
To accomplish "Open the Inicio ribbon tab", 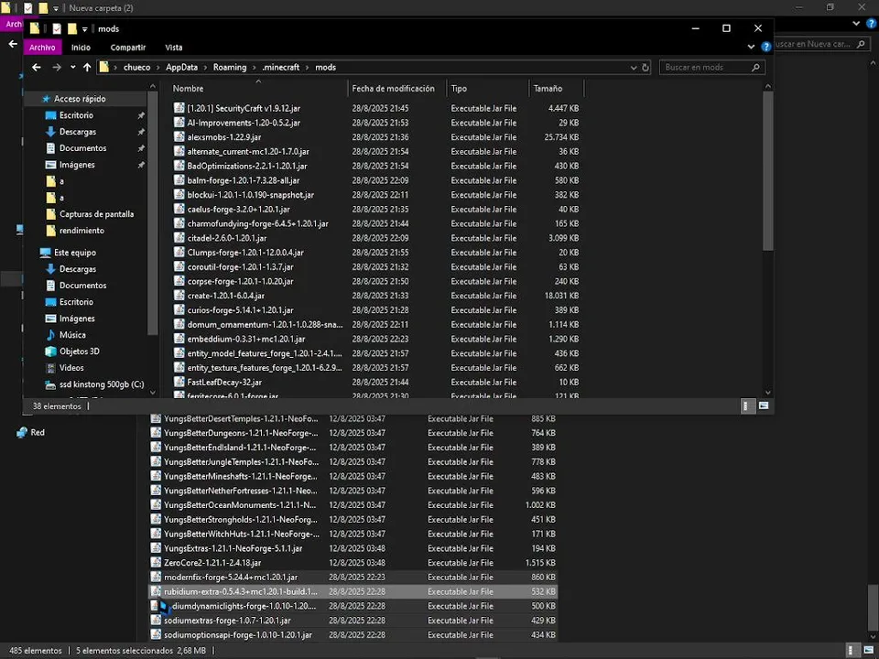I will pos(81,48).
